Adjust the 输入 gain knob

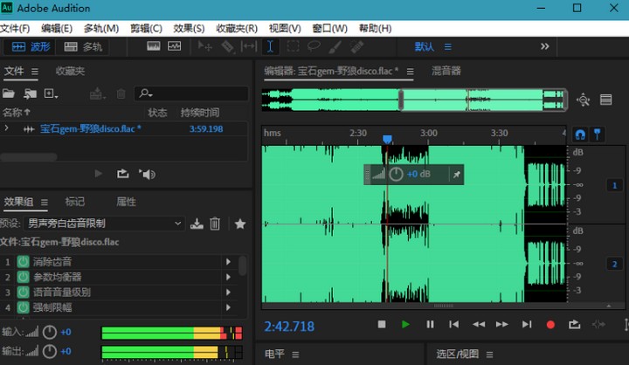pos(50,332)
